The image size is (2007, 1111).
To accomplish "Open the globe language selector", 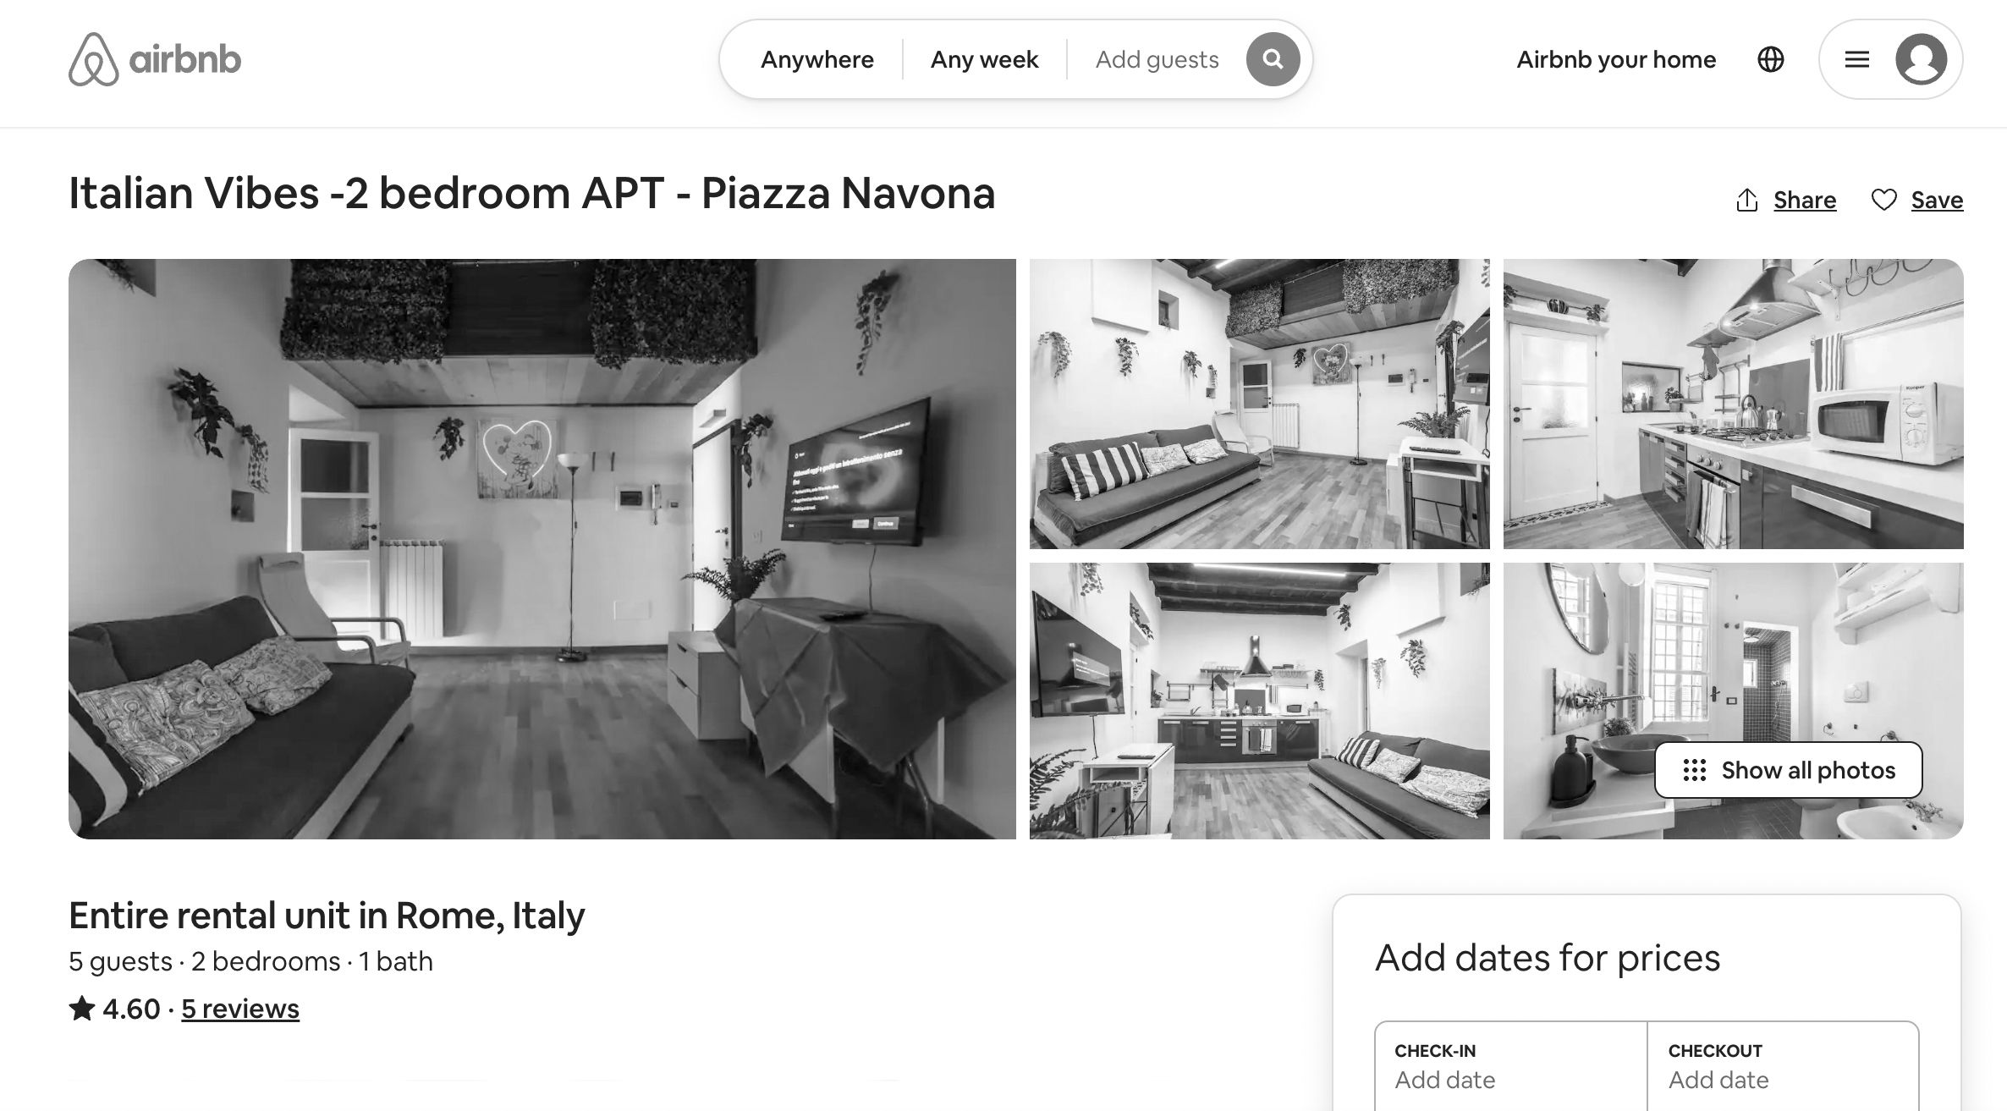I will [1770, 59].
